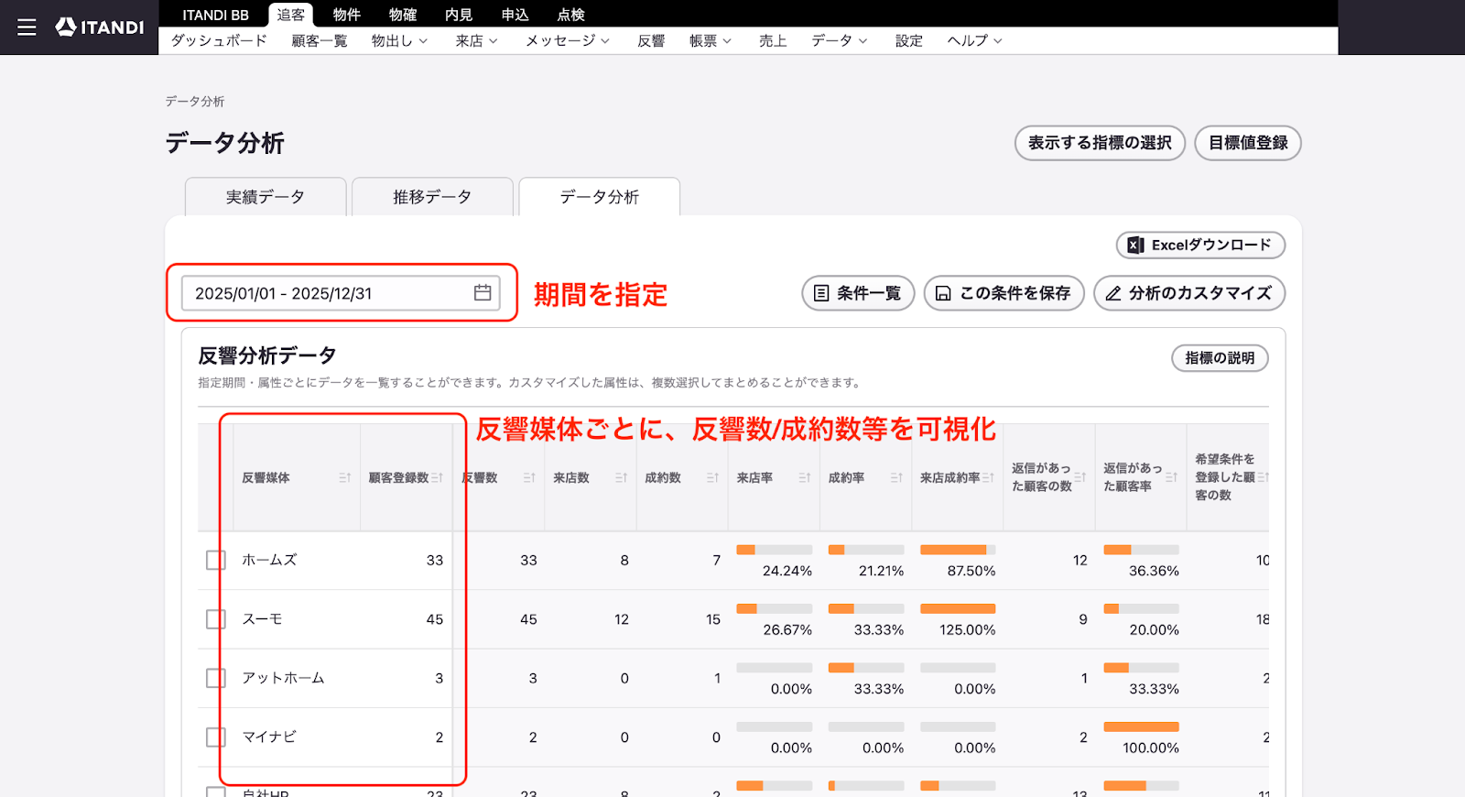
Task: Sort by 来店数 column icon
Action: [621, 478]
